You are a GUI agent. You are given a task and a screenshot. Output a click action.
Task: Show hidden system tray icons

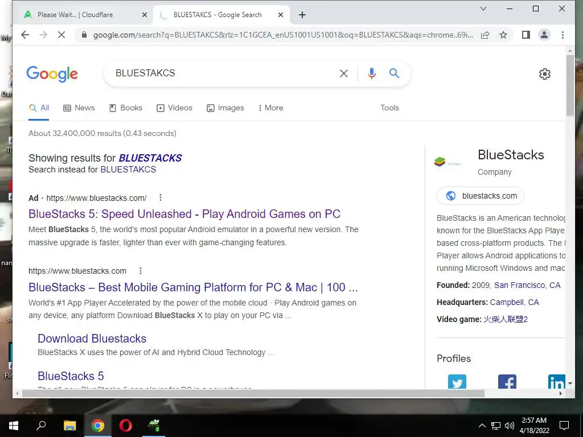482,426
